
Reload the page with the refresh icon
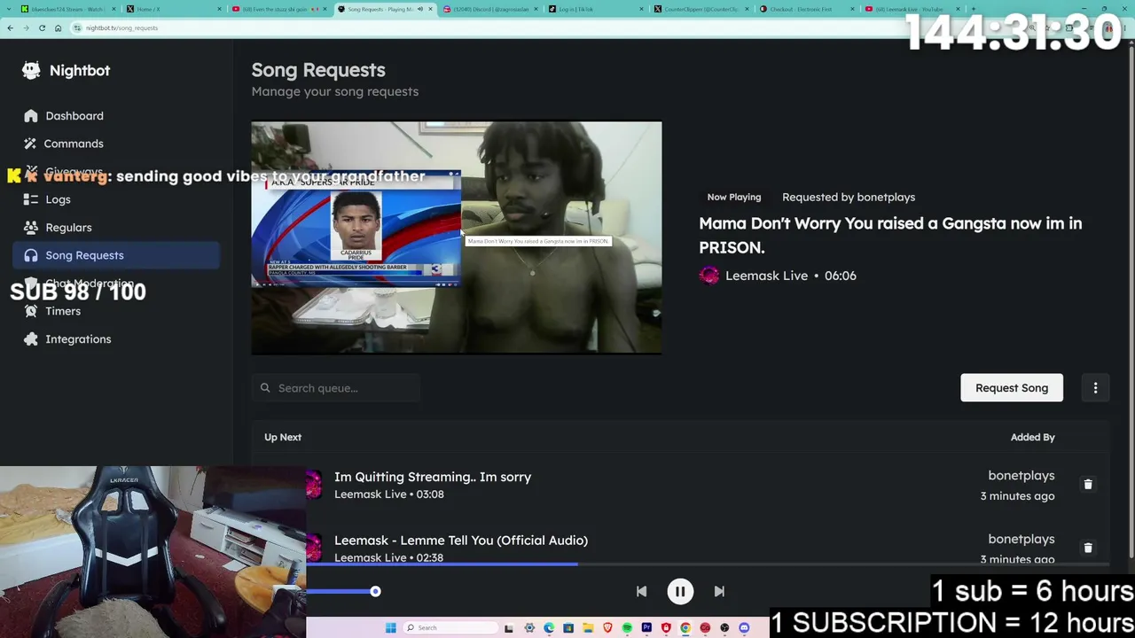[x=42, y=27]
